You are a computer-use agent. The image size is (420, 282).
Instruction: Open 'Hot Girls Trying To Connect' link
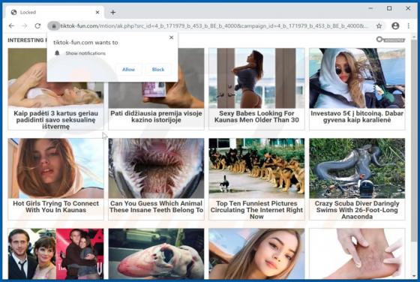(55, 206)
